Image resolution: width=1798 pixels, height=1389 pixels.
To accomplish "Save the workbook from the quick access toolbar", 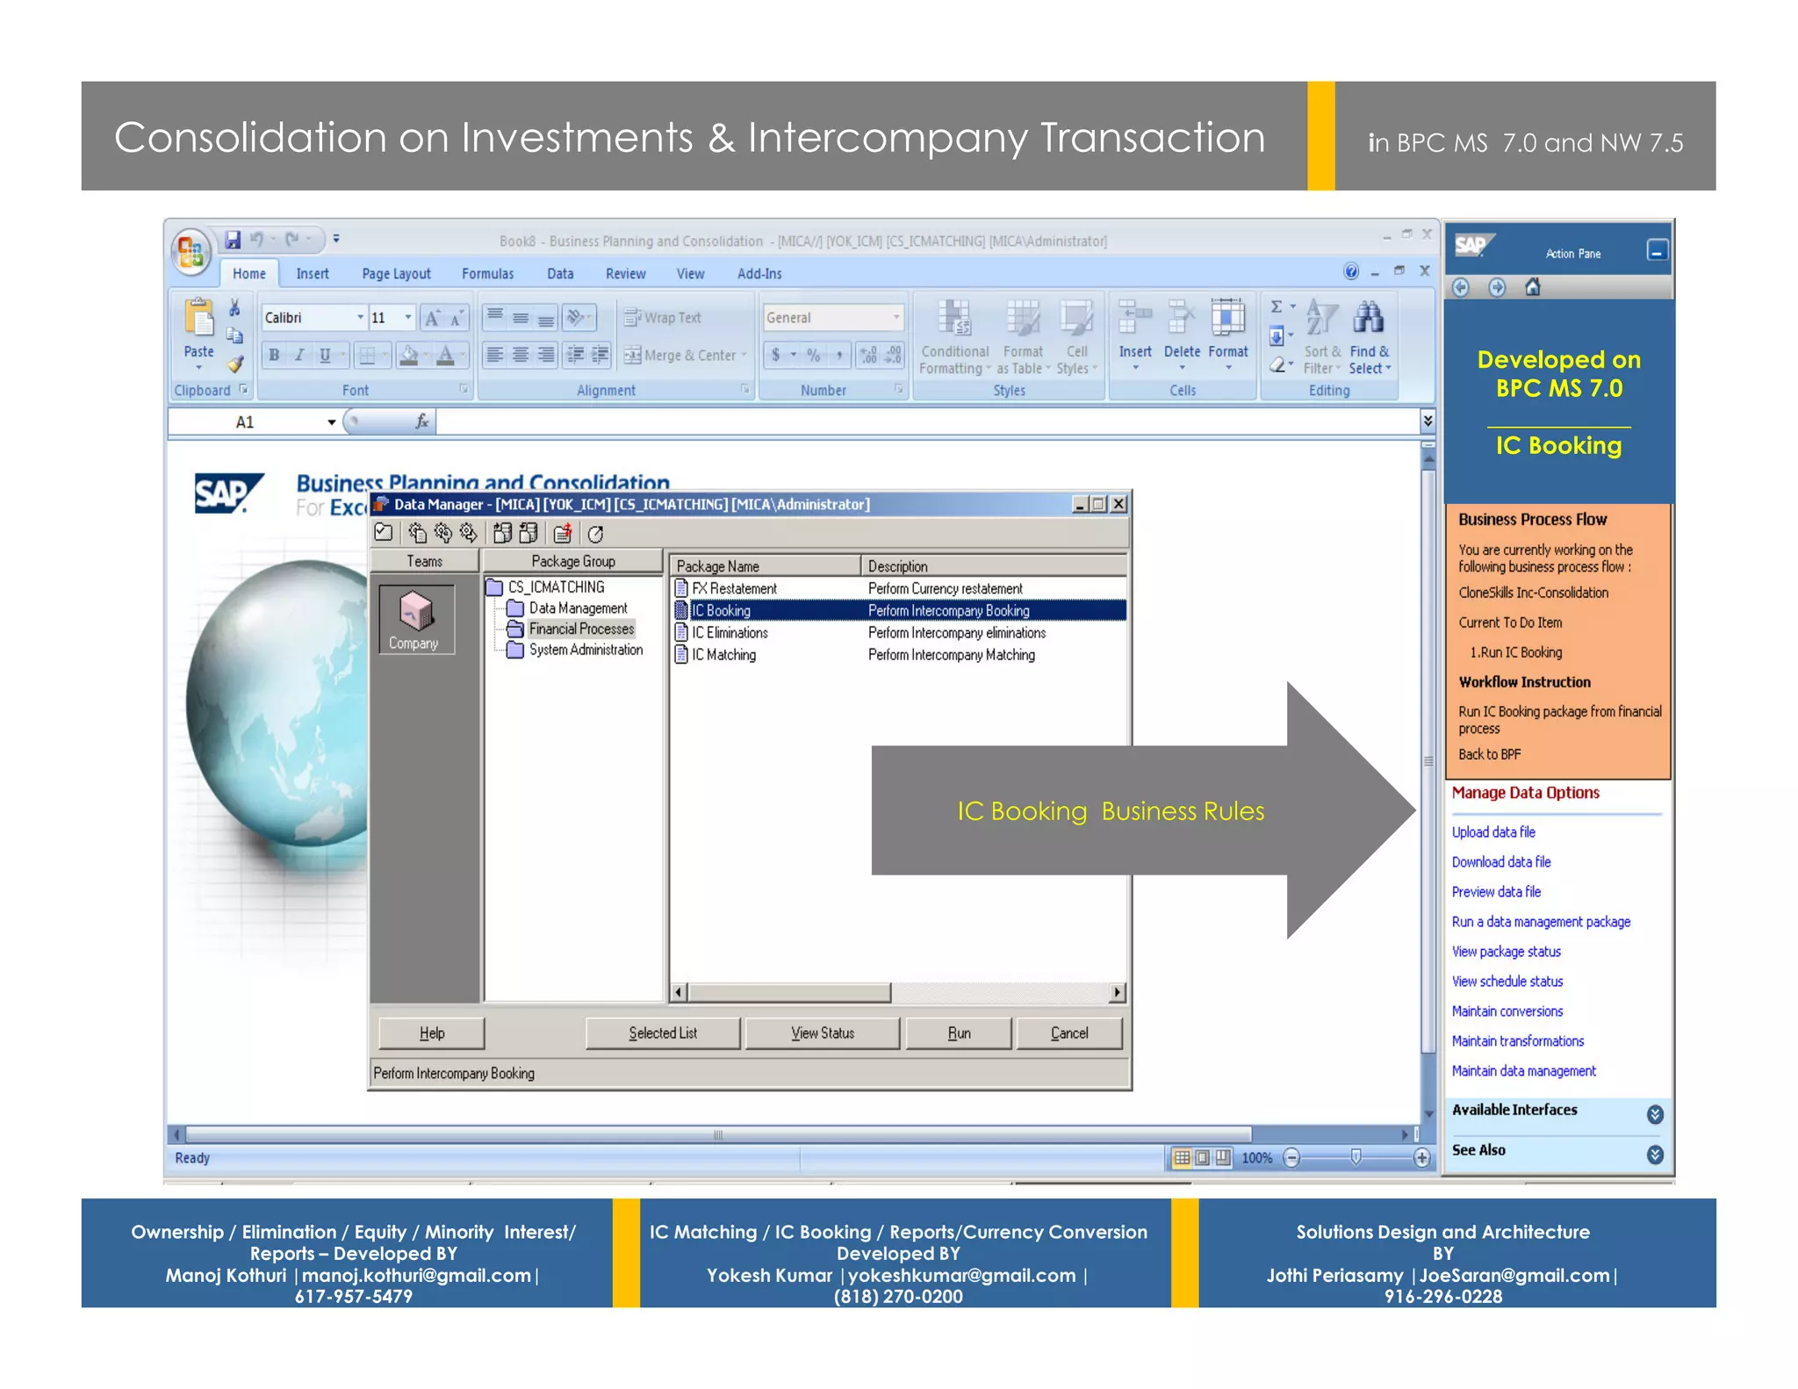I will tap(233, 240).
